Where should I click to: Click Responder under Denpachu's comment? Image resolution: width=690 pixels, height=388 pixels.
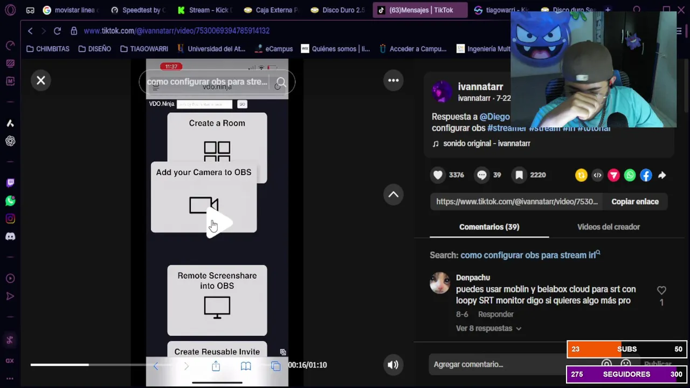(x=496, y=314)
